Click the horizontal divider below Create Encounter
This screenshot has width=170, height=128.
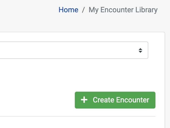point(78,116)
